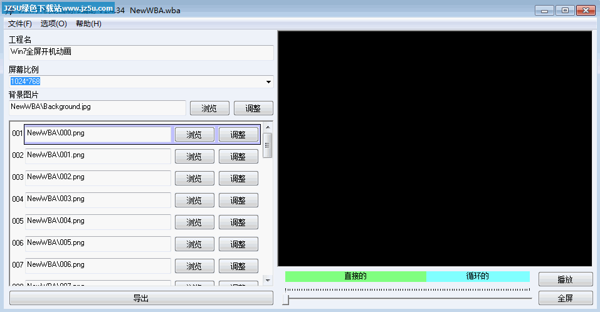The width and height of the screenshot is (600, 312).
Task: Click the 导出 export button
Action: pos(141,298)
